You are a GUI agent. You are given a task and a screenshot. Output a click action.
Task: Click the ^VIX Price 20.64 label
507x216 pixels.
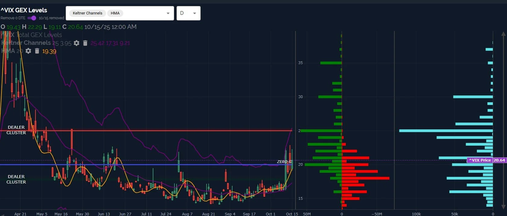pos(487,160)
